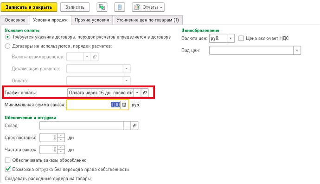Click Частота заказа spinner arrows

[61, 150]
